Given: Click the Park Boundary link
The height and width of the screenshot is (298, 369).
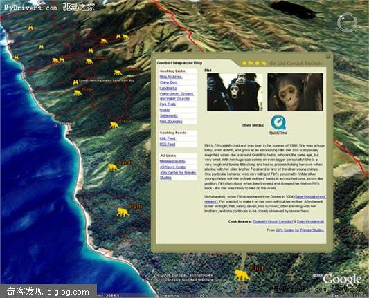Looking at the screenshot, I should point(171,122).
